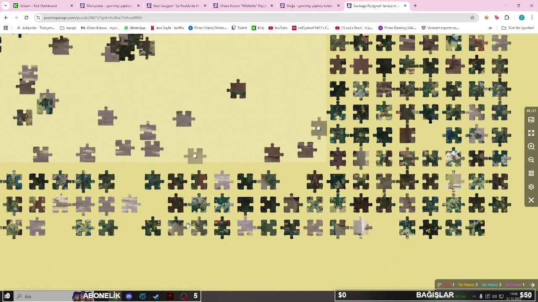Expand player list arrow at bottom right
Image resolution: width=538 pixels, height=302 pixels.
coord(532,285)
